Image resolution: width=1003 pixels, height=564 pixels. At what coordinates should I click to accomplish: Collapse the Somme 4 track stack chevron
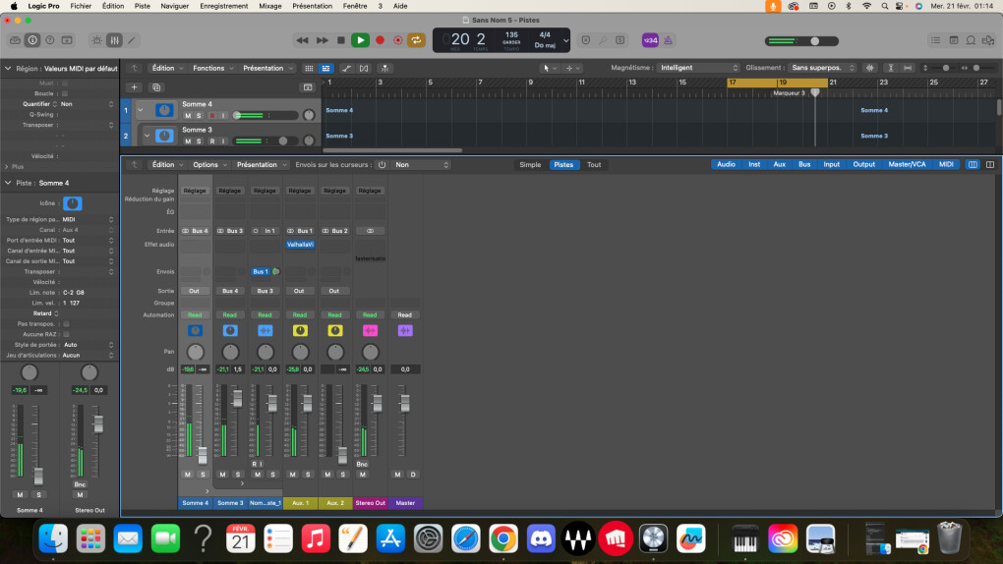pyautogui.click(x=141, y=110)
